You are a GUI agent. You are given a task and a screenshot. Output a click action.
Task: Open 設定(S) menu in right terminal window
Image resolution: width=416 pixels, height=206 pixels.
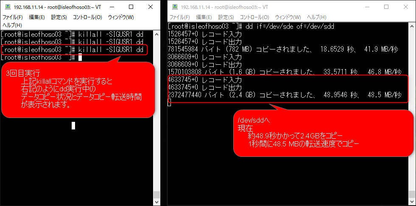click(x=226, y=17)
